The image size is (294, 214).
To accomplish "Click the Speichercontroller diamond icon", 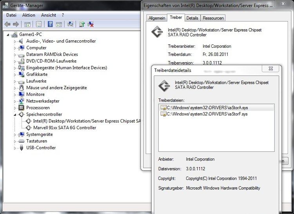I will [x=22, y=115].
